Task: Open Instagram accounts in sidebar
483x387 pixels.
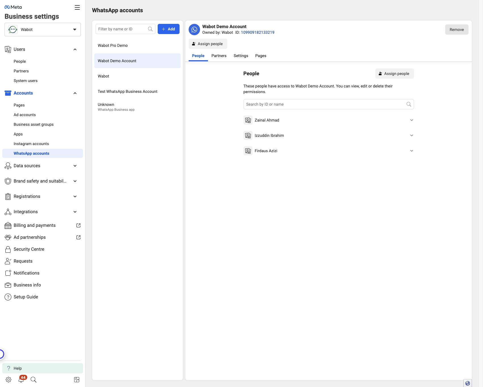Action: (31, 144)
